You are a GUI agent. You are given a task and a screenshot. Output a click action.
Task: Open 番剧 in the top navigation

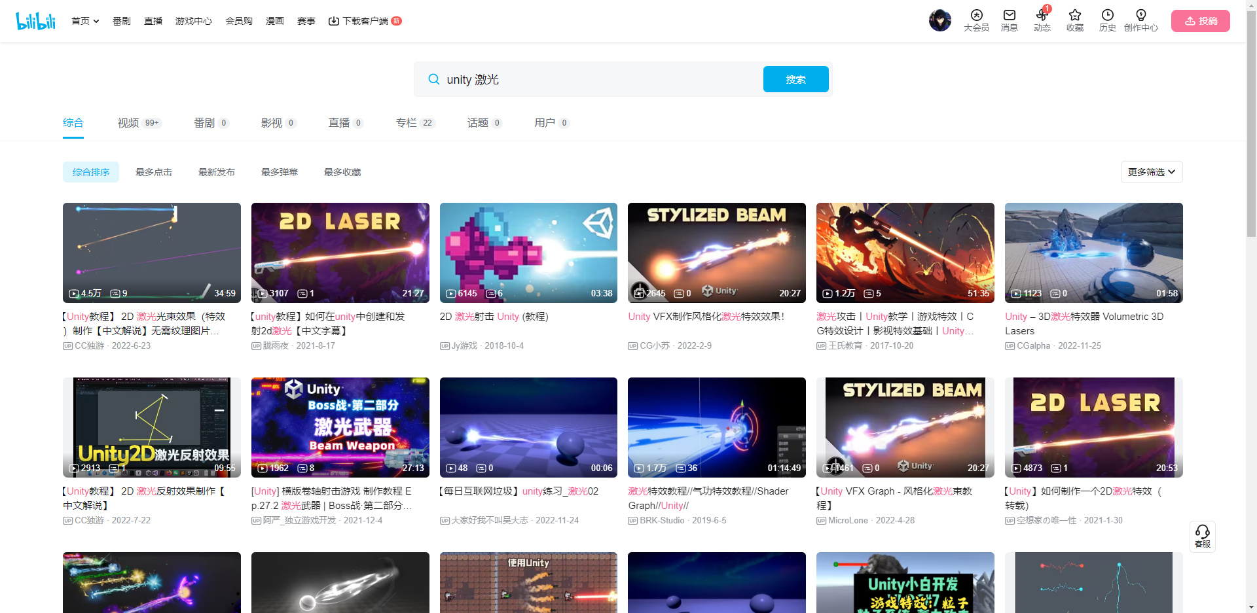point(122,21)
